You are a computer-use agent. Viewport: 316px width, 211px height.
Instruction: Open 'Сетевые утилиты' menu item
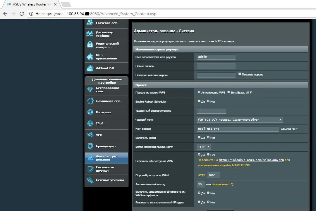(x=107, y=180)
